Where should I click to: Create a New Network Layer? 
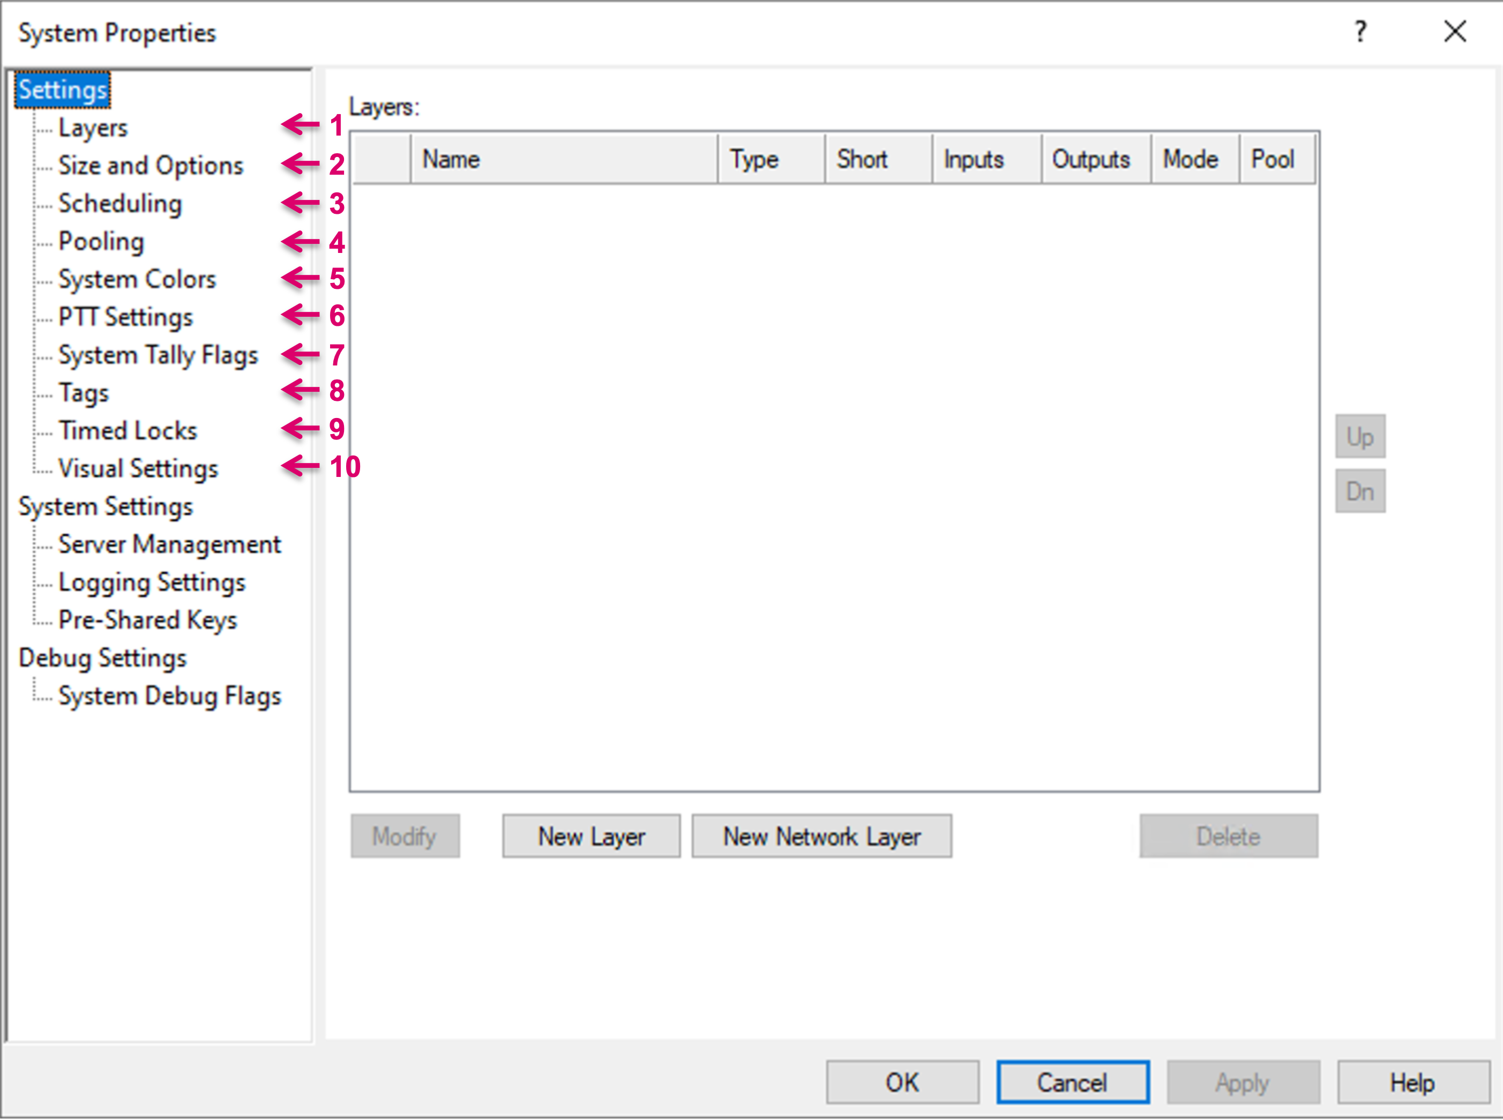(x=821, y=836)
